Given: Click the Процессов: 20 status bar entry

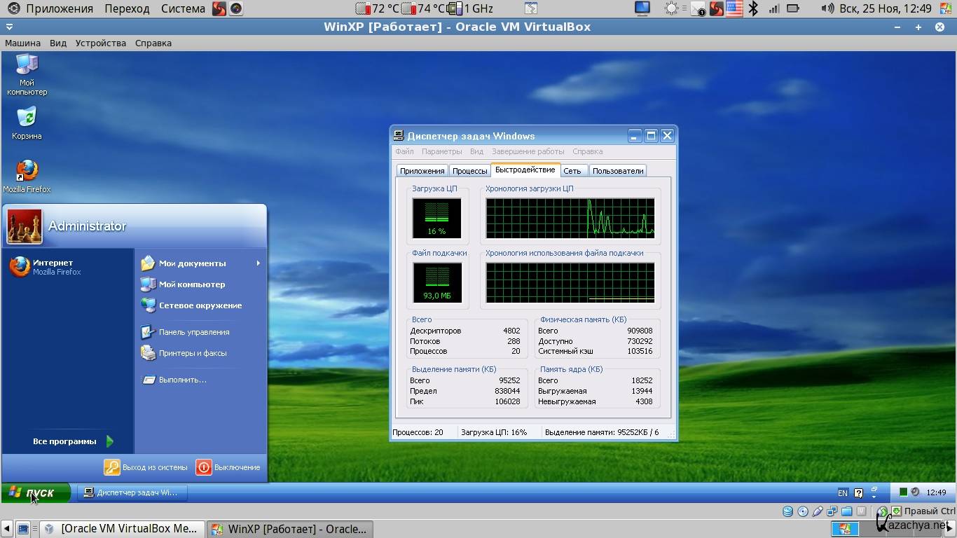Looking at the screenshot, I should coord(422,432).
